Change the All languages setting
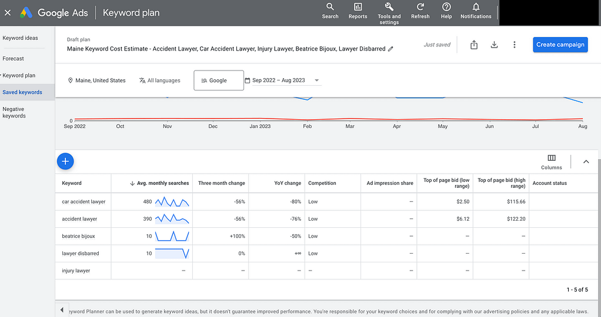Viewport: 601px width, 317px height. click(160, 80)
